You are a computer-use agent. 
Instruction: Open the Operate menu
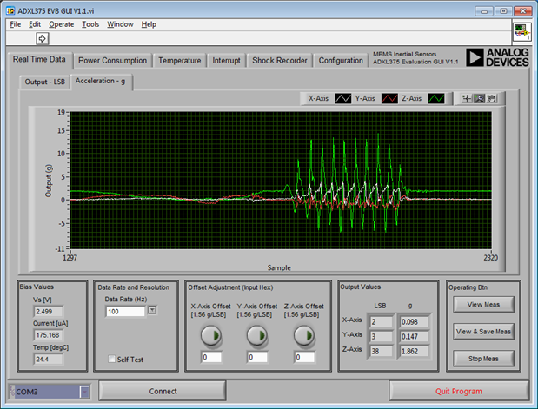point(62,24)
